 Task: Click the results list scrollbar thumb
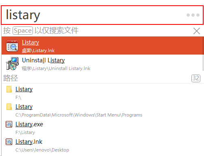203,54
